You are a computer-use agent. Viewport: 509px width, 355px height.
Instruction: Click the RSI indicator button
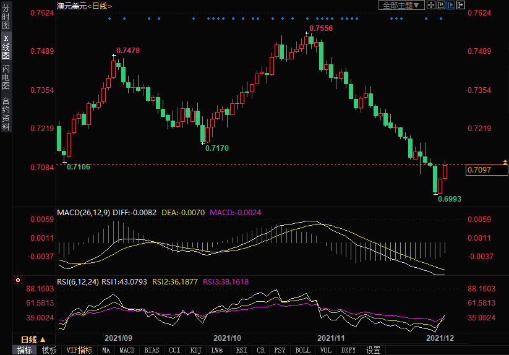[241, 350]
